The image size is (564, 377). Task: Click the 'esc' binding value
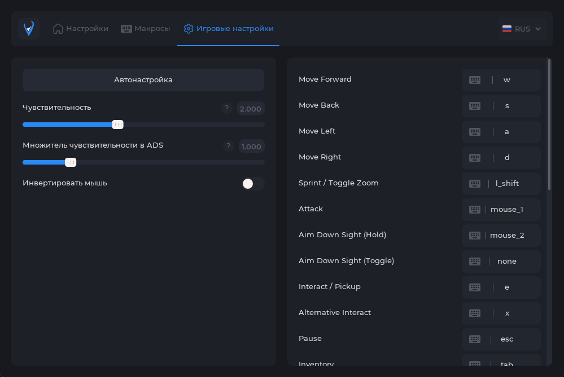507,339
